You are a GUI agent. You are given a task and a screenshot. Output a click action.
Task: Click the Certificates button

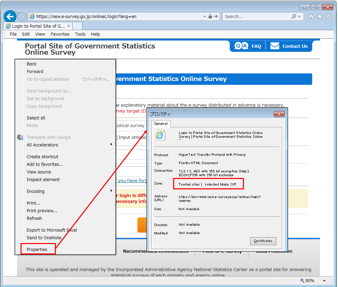[x=263, y=241]
